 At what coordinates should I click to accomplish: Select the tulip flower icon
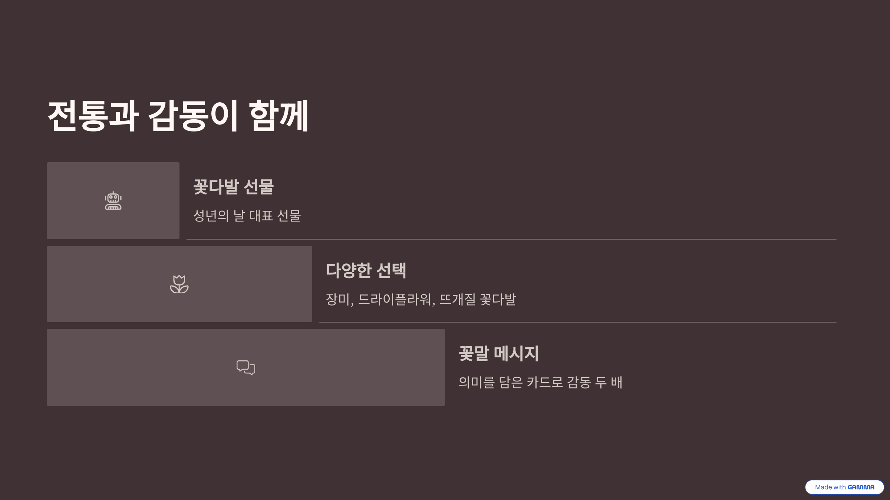(x=179, y=284)
